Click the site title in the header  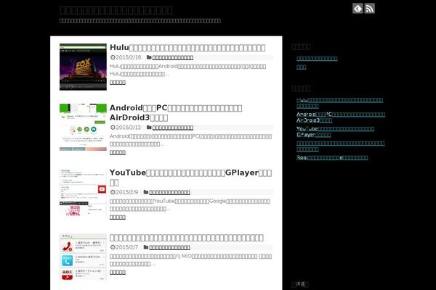point(116,10)
